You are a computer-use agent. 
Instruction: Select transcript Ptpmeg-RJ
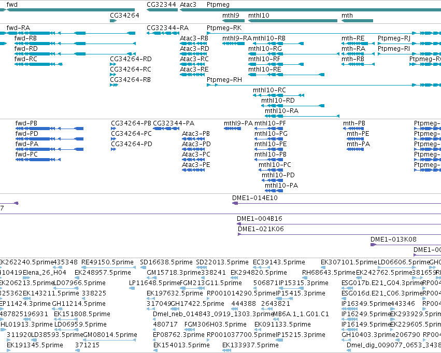pos(409,44)
